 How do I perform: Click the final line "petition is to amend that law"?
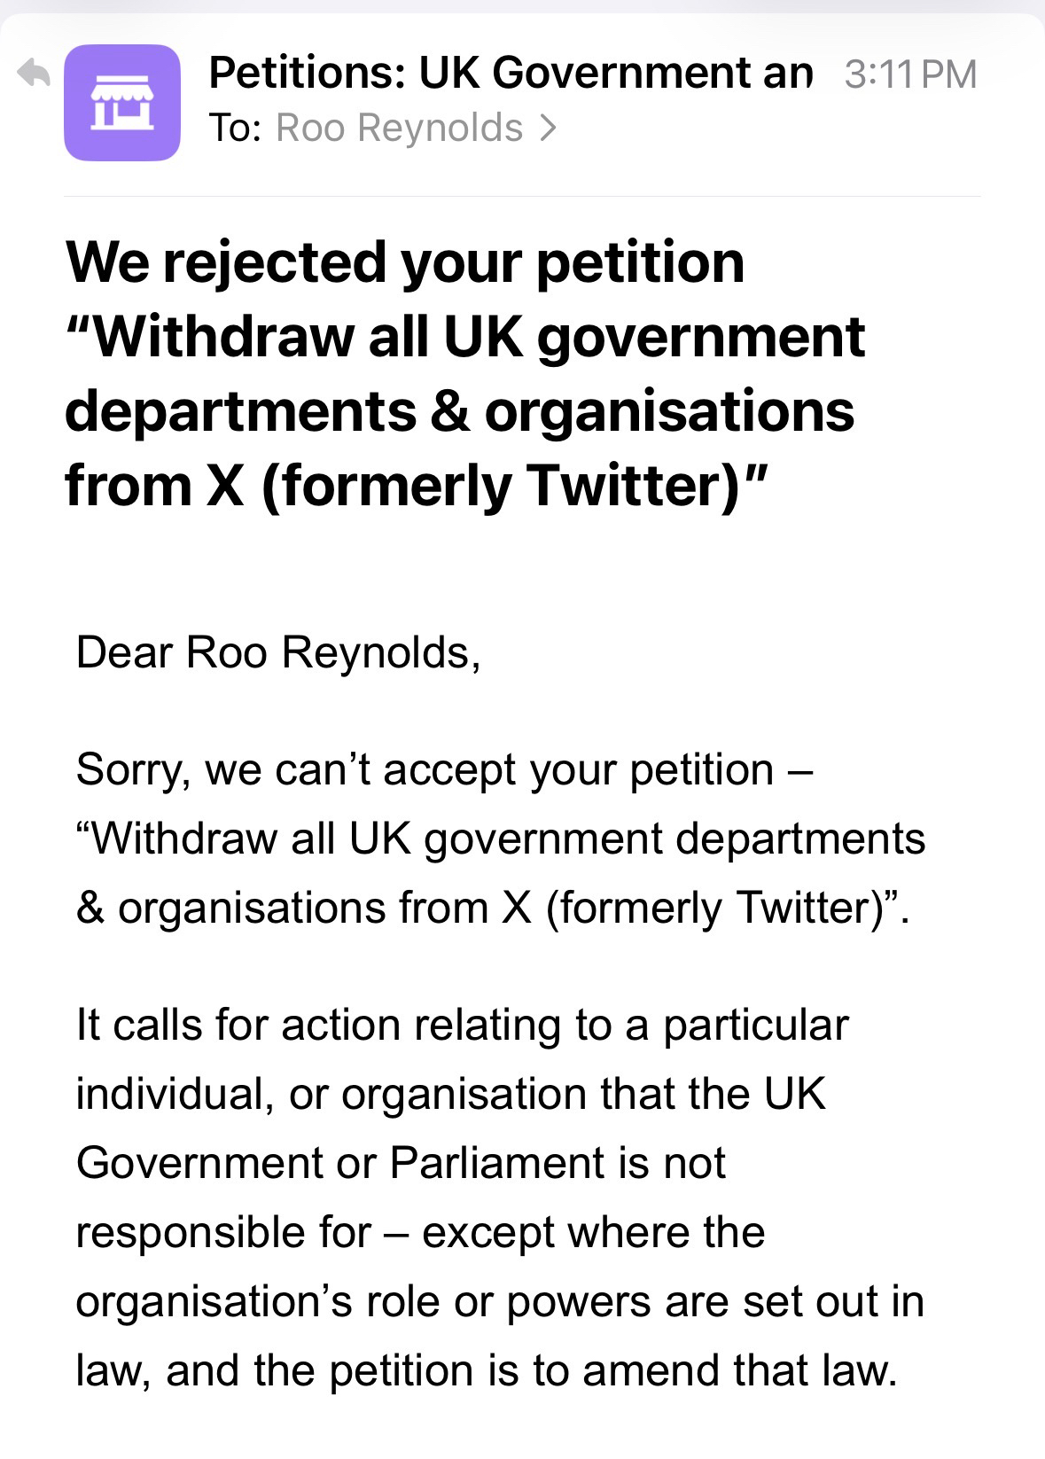tap(487, 1370)
